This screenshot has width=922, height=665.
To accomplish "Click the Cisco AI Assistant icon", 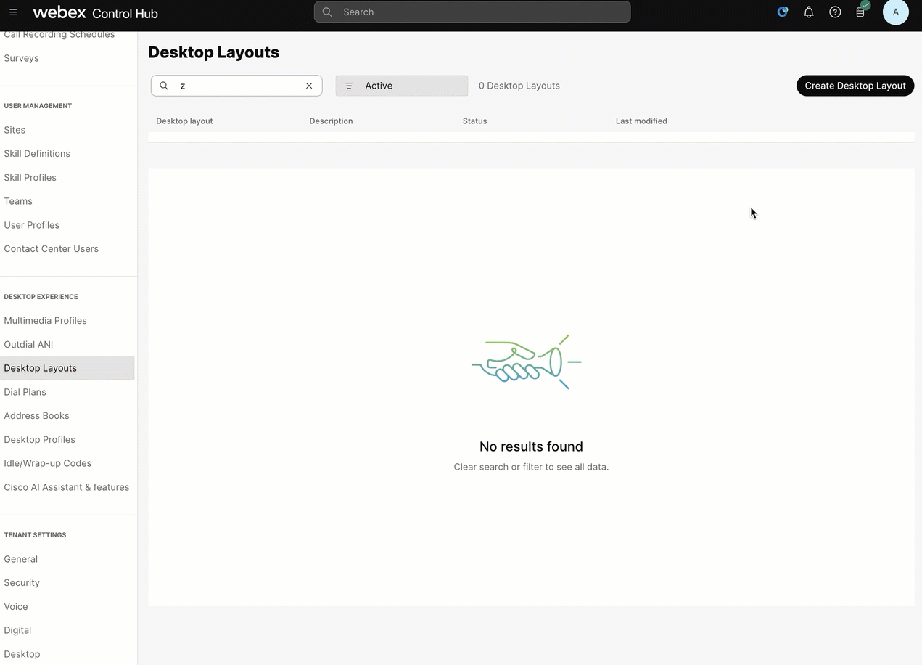I will coord(782,12).
